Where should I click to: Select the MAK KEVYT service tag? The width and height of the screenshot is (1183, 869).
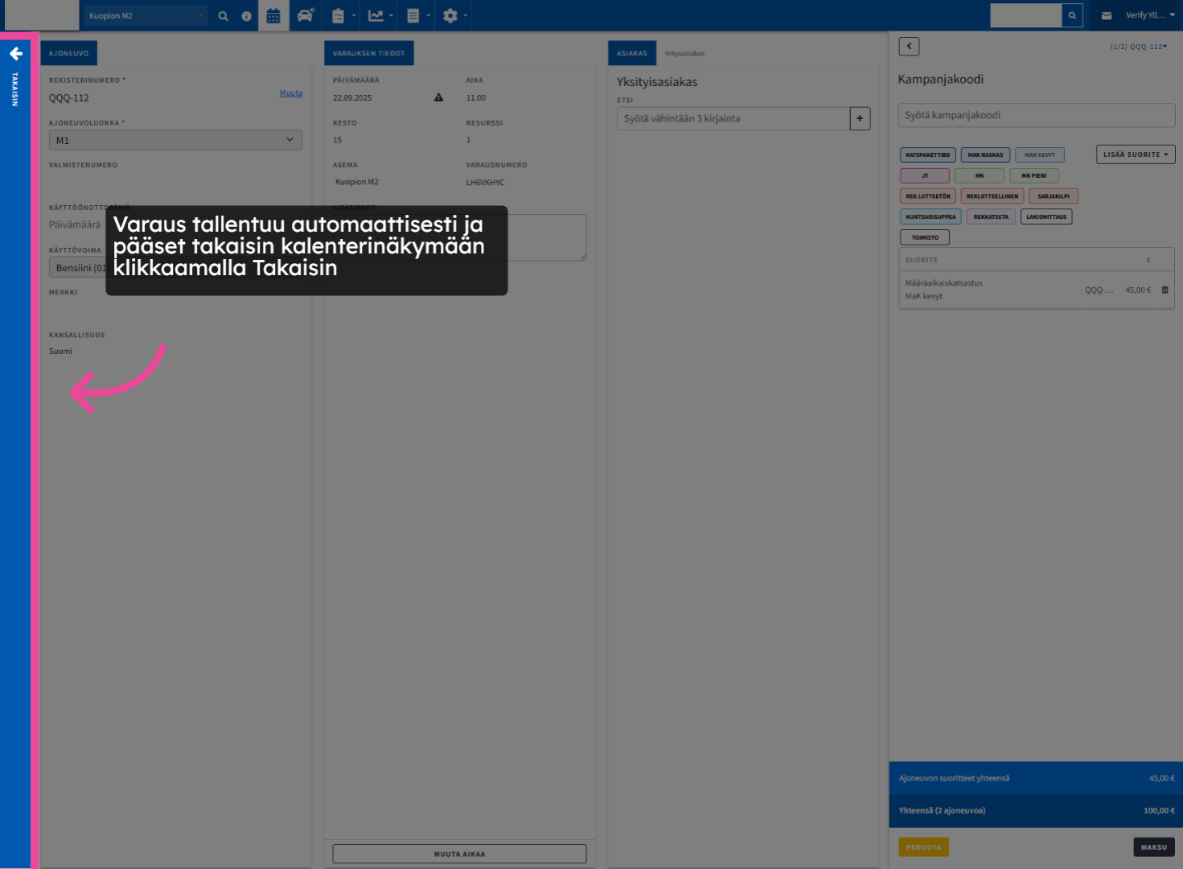[x=1040, y=154]
